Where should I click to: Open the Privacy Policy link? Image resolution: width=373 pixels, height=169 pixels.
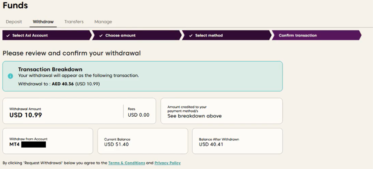[x=167, y=163]
